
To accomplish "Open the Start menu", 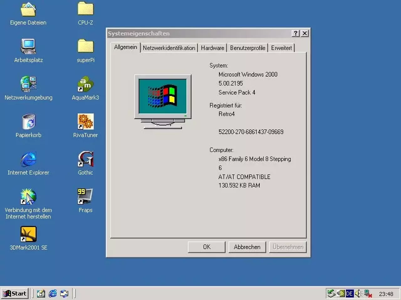I will coord(15,293).
